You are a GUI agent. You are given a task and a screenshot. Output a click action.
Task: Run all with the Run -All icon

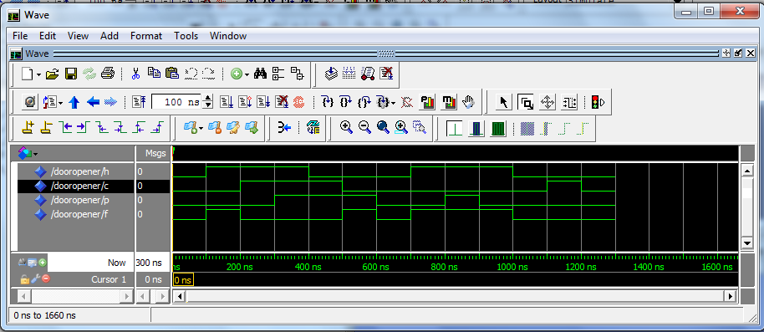pos(263,102)
